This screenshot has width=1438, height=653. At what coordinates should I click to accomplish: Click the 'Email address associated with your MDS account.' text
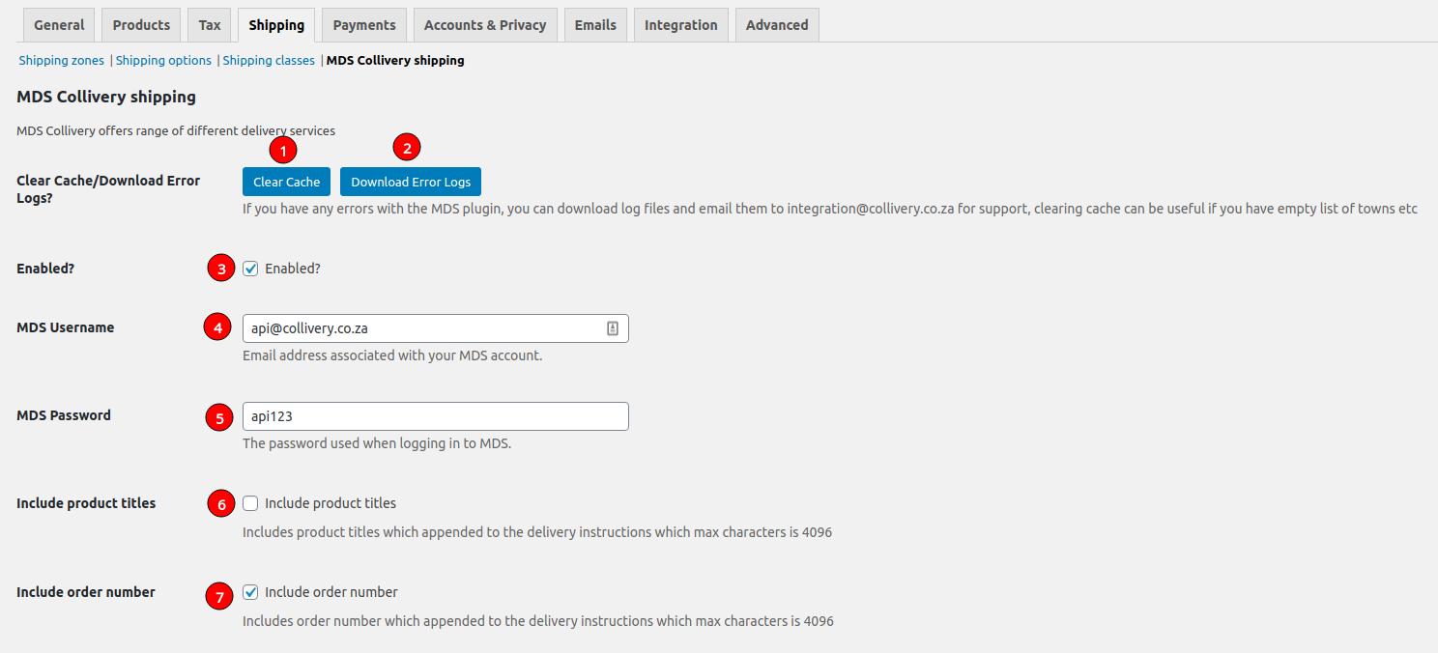392,355
